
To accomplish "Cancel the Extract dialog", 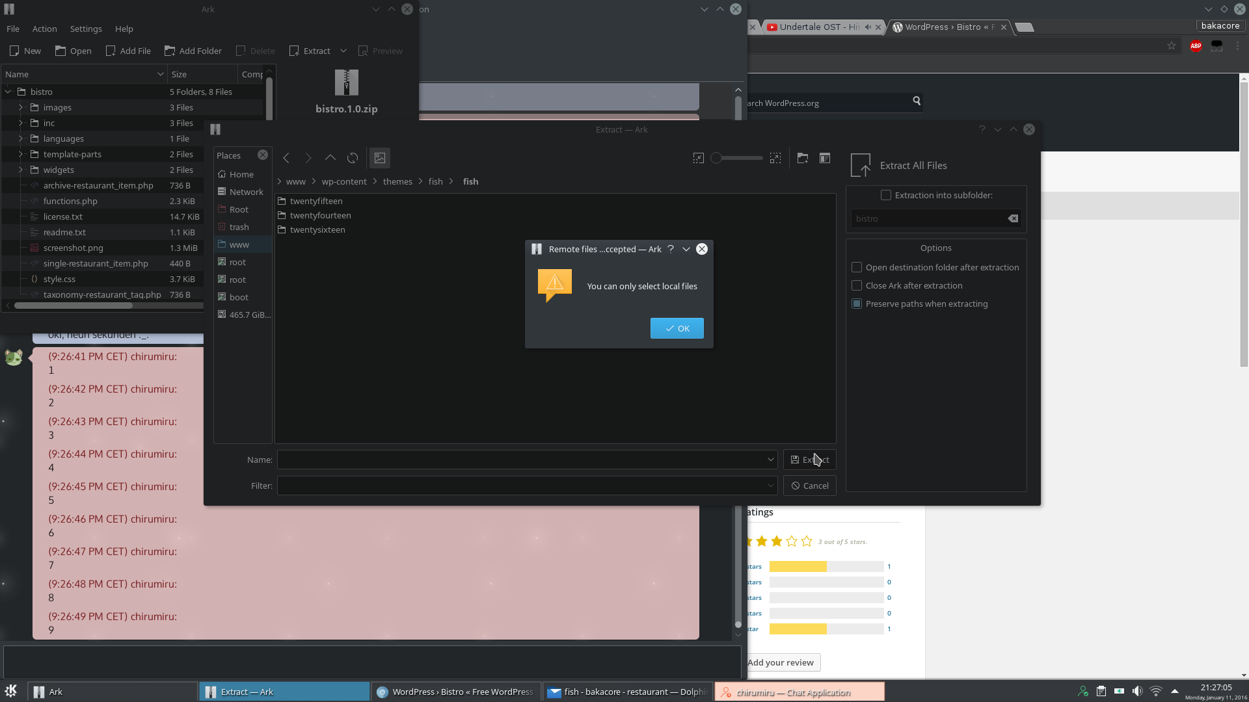I will [x=809, y=486].
